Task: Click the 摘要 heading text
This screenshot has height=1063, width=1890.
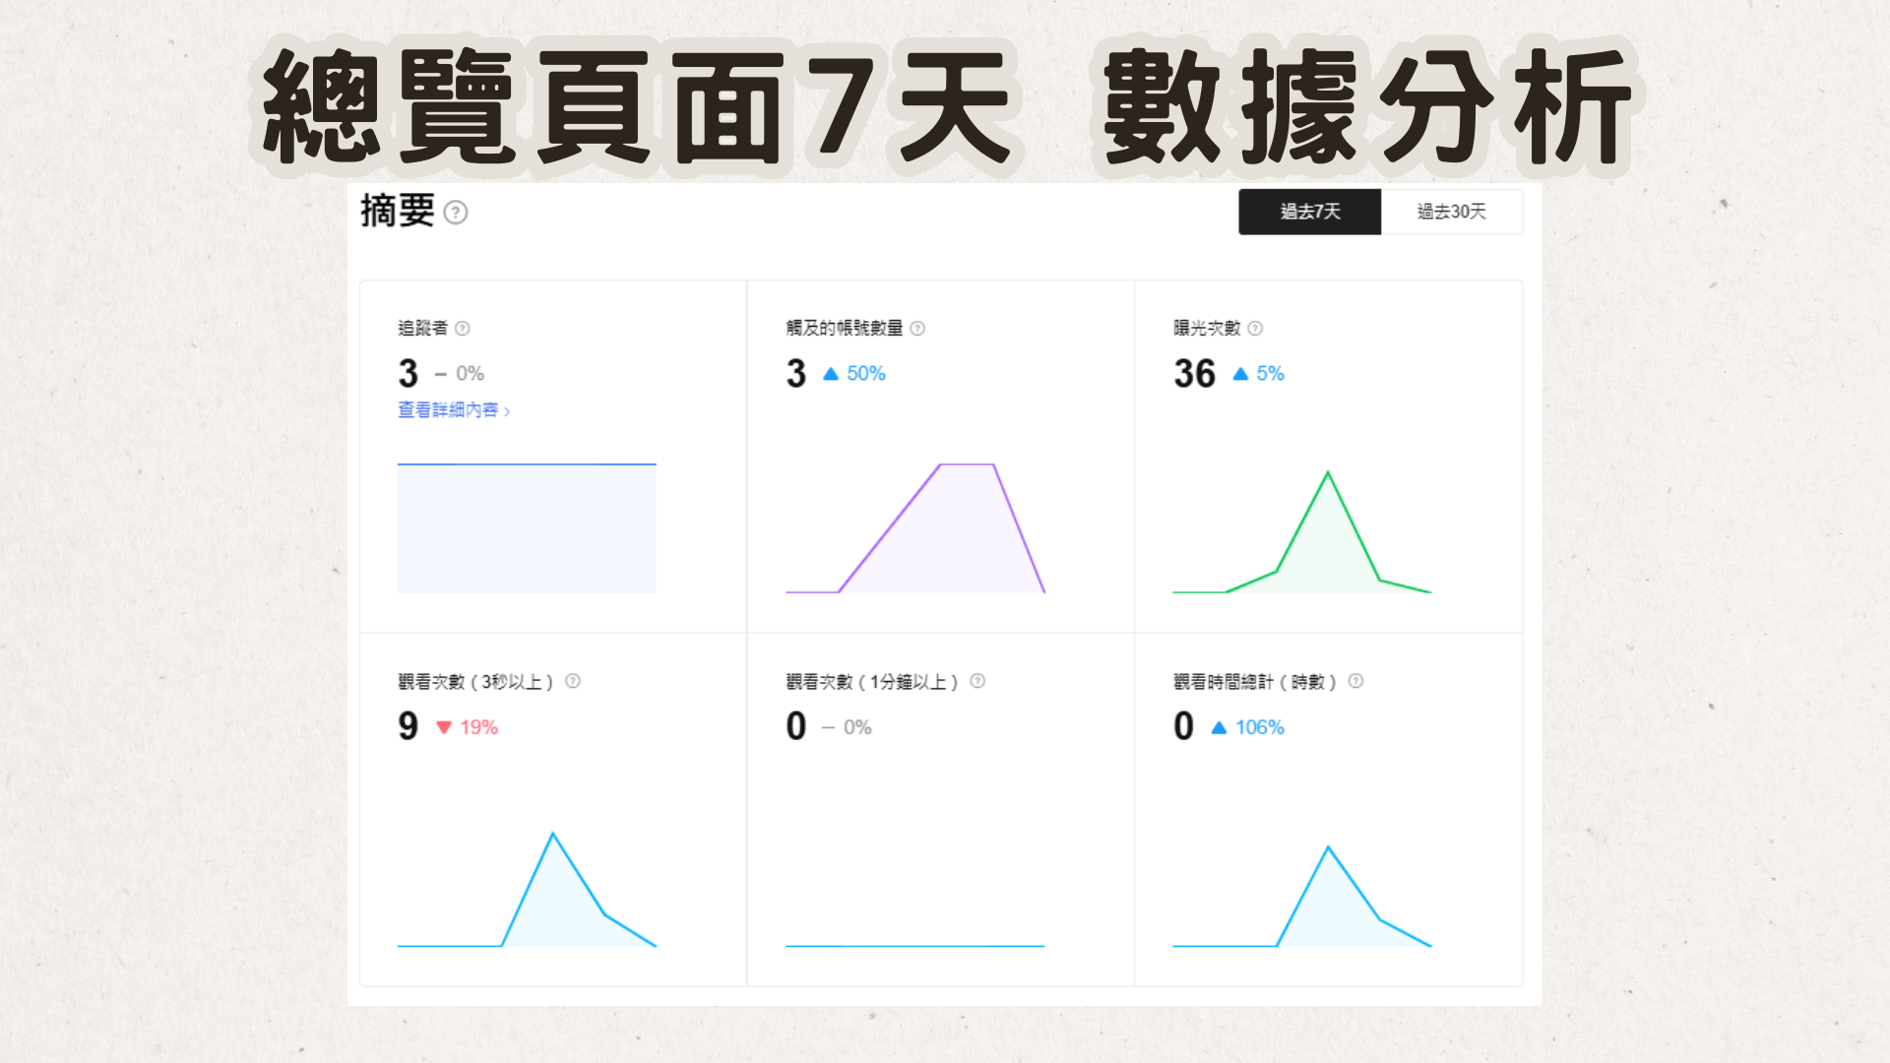Action: tap(397, 211)
